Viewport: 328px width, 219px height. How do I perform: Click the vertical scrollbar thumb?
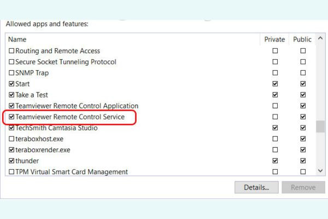(320, 126)
